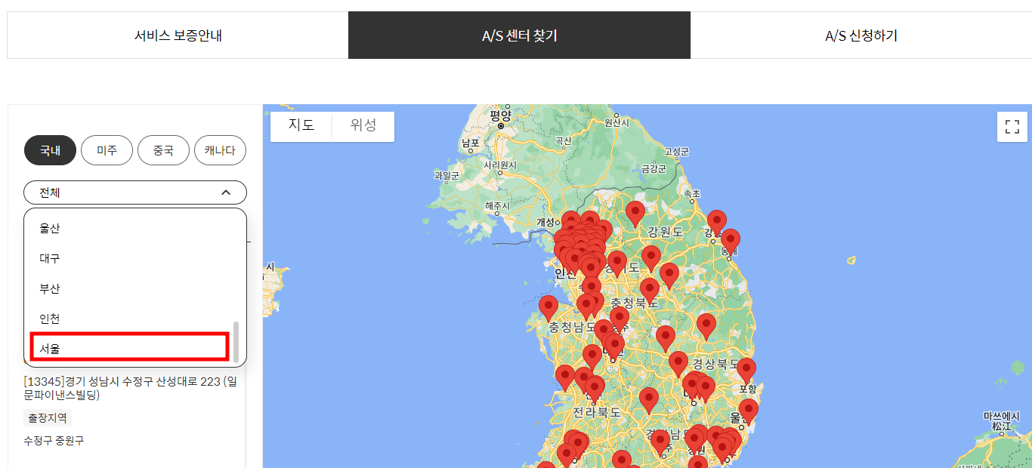Switch map to 지도 view
Image resolution: width=1032 pixels, height=468 pixels.
[301, 125]
